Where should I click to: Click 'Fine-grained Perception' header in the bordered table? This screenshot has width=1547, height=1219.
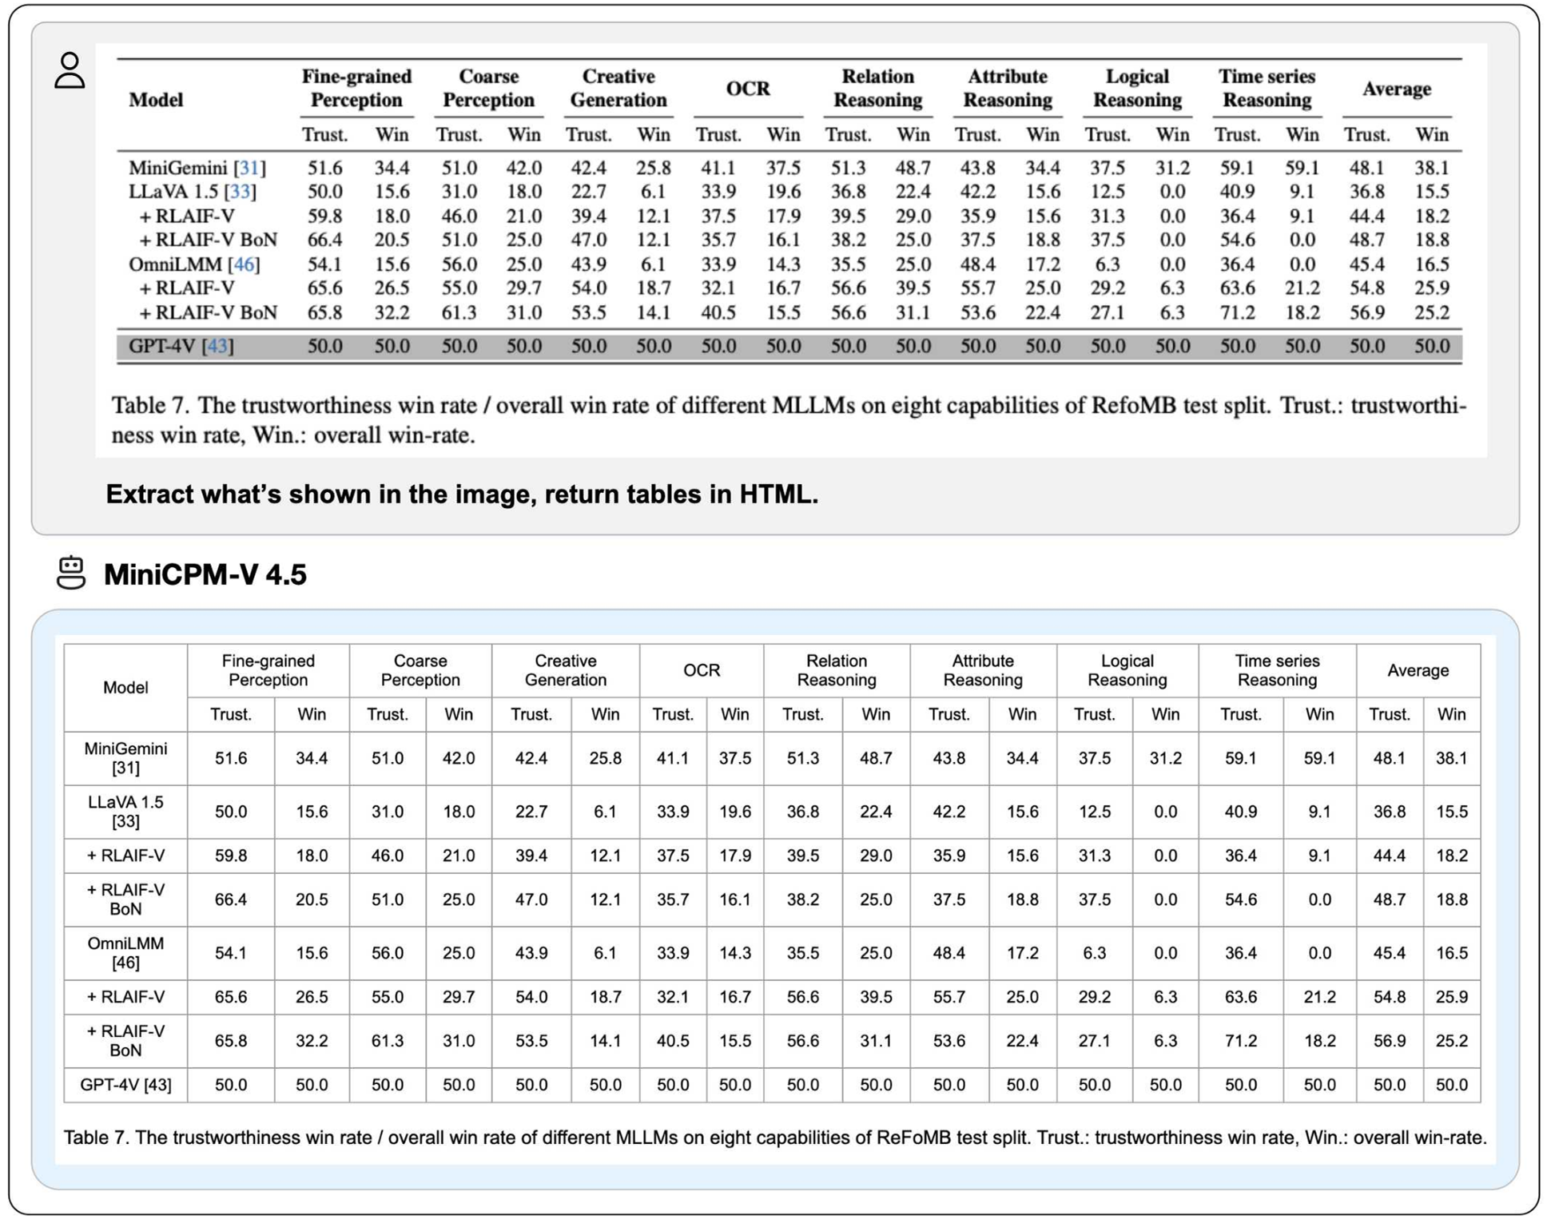tap(268, 670)
